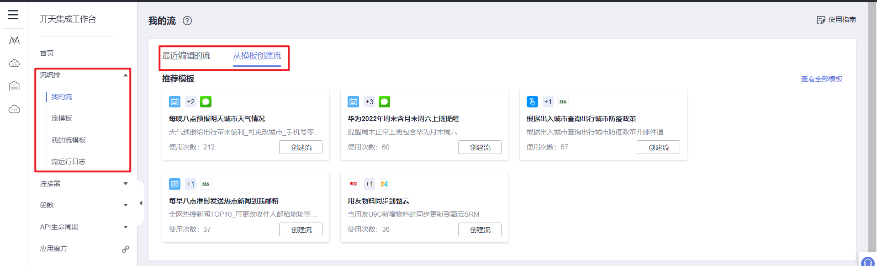The width and height of the screenshot is (877, 266).
Task: Click the cloud with dots icon in sidebar
Action: (x=14, y=109)
